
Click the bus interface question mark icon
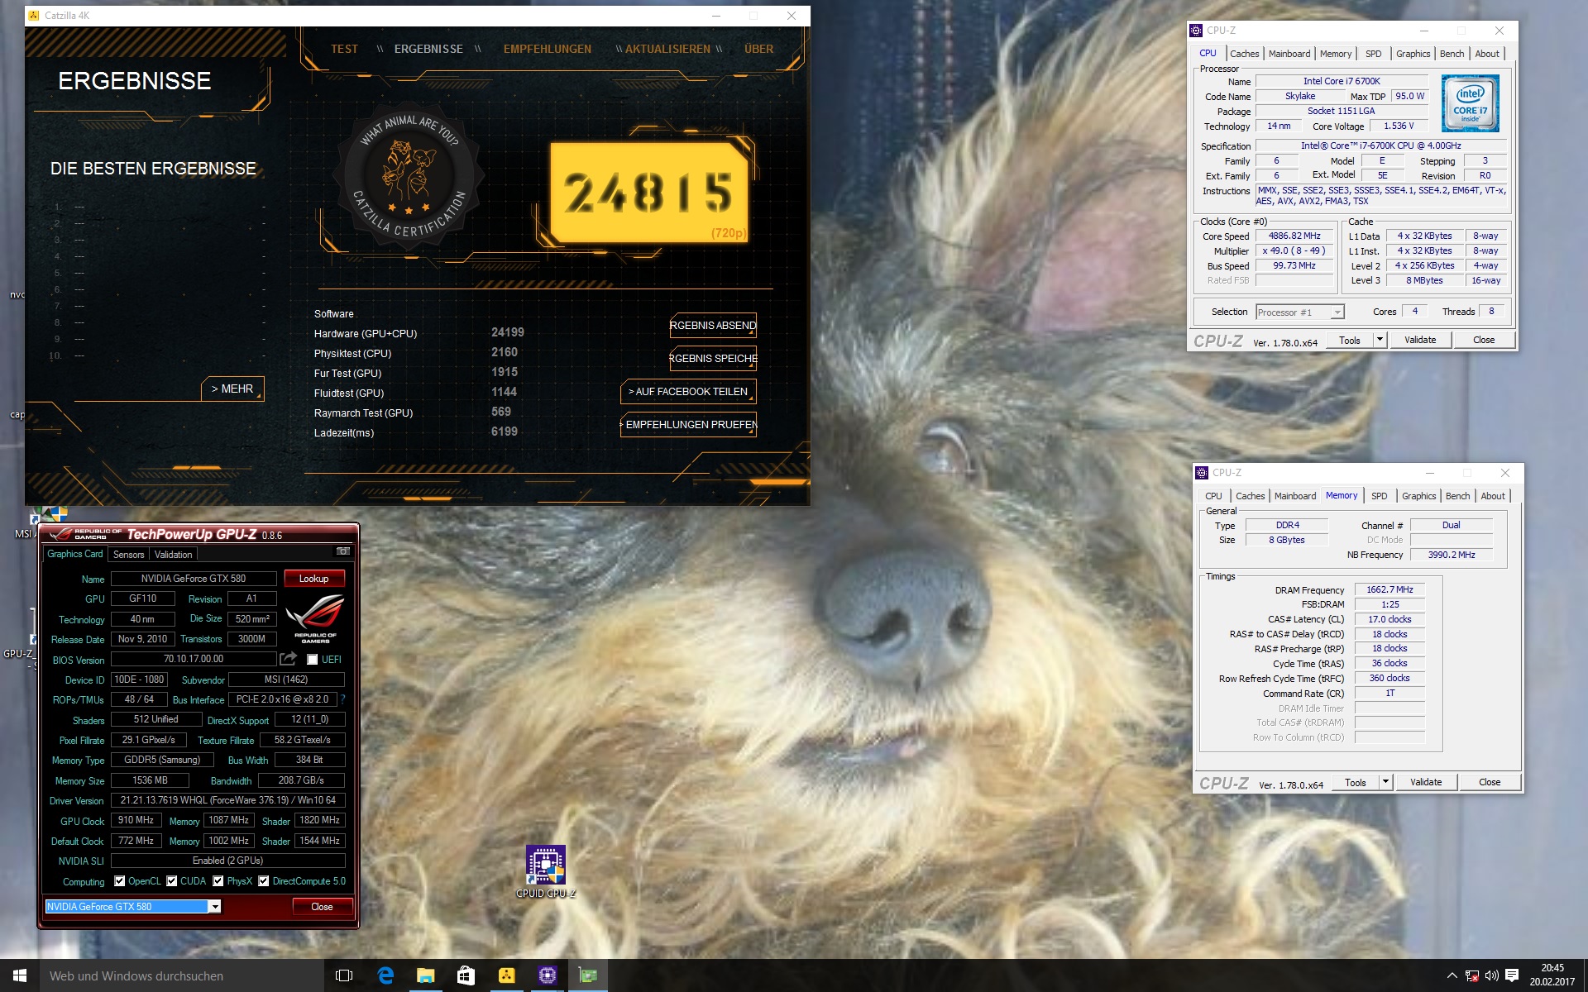coord(342,699)
